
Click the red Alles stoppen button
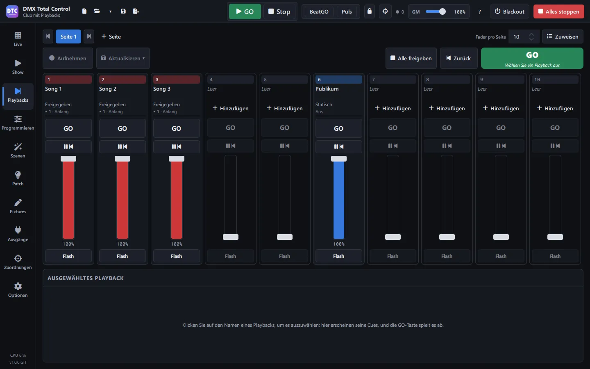(x=558, y=11)
